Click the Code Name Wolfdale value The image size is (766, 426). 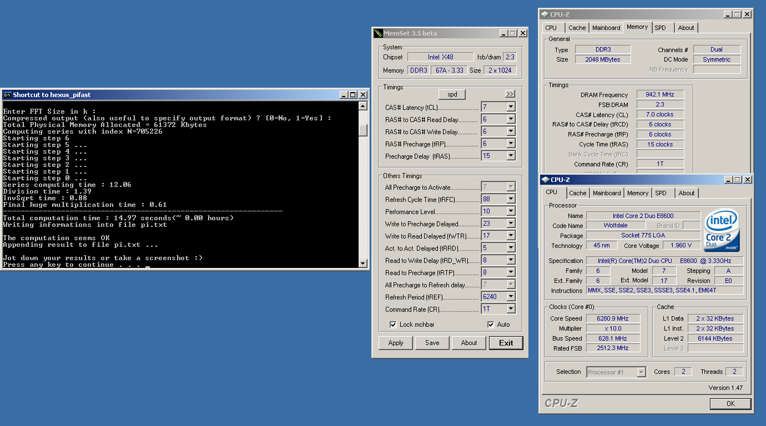pos(615,226)
